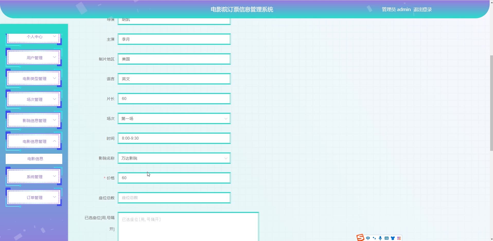Click the 影院名称 field label
Screen dimensions: 493x241
(x=107, y=158)
